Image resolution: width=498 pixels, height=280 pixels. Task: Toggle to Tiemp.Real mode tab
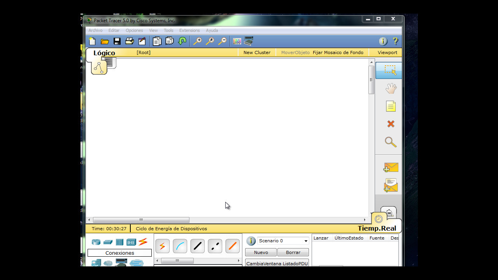[377, 228]
